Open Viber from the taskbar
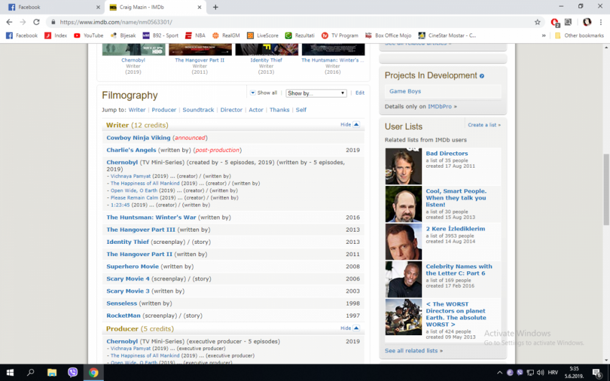The height and width of the screenshot is (381, 610). 73,372
